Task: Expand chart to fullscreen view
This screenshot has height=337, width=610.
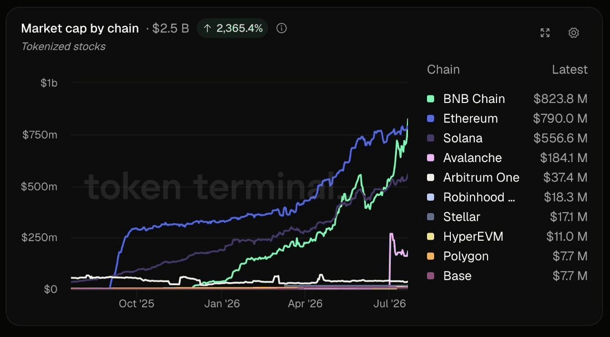Action: pos(545,33)
